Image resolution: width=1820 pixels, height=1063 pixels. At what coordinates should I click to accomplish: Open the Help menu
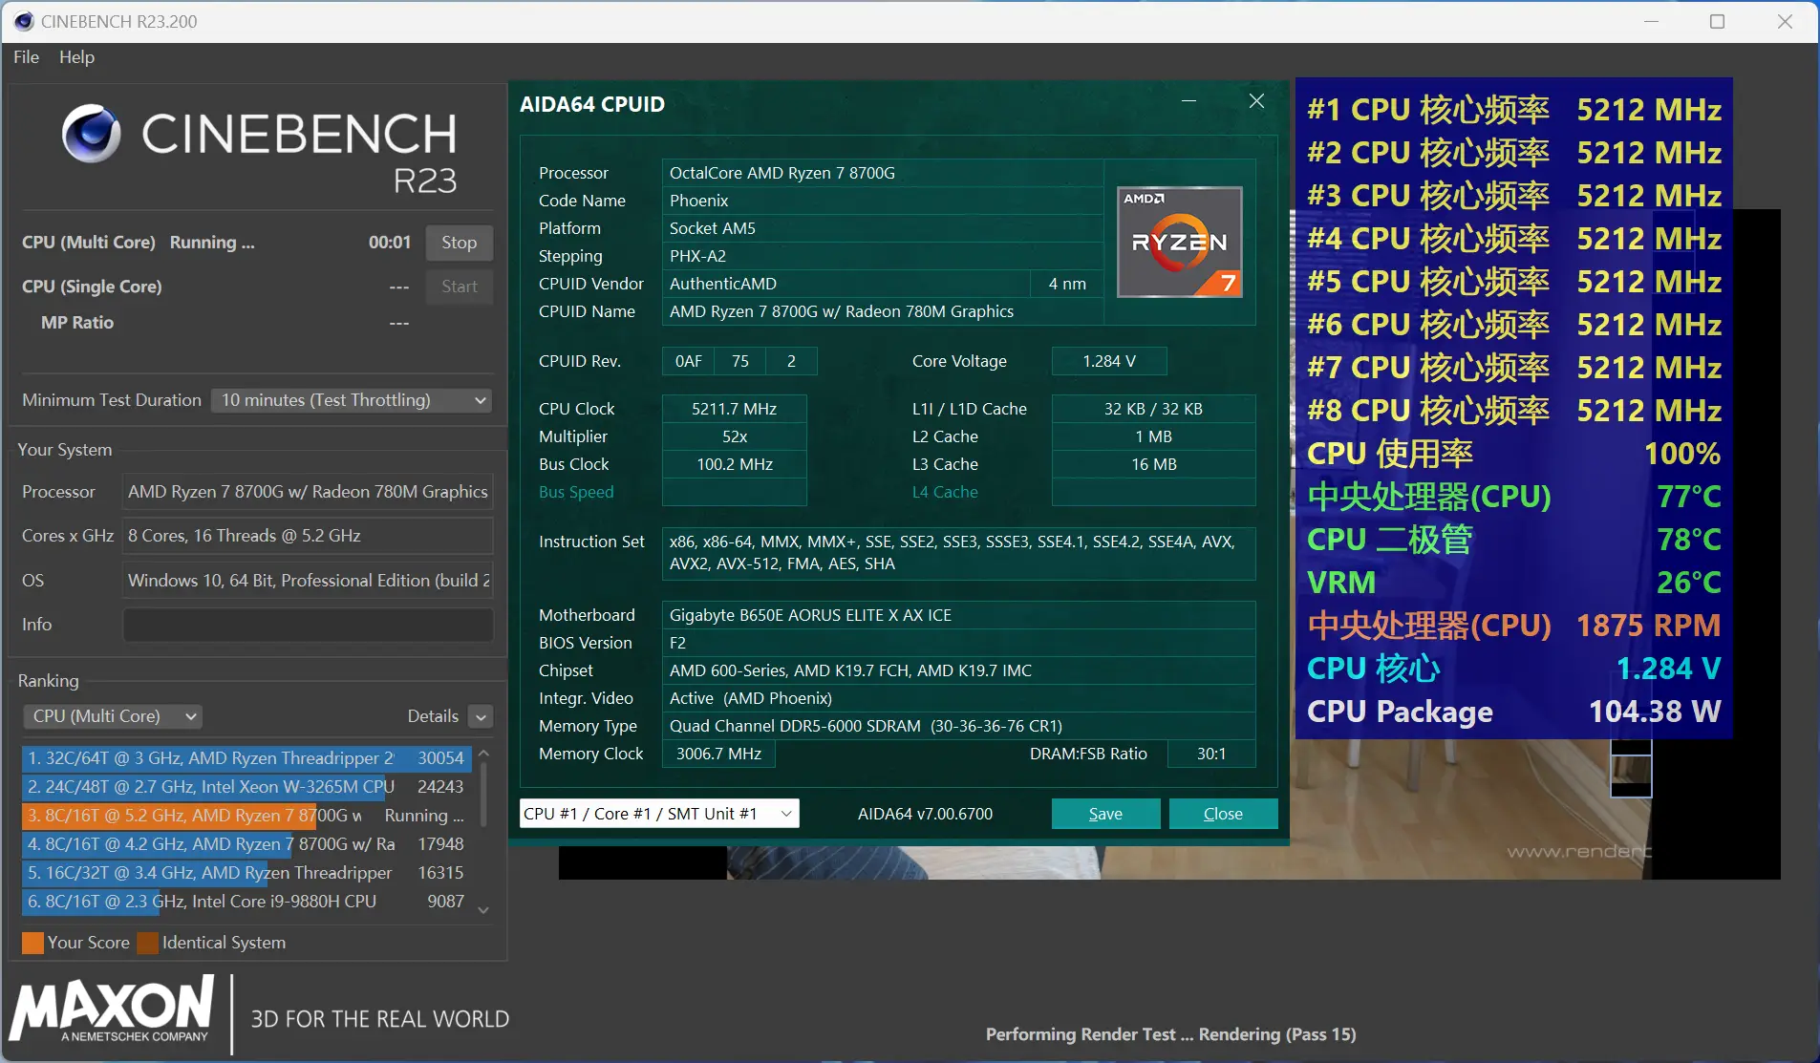click(76, 57)
